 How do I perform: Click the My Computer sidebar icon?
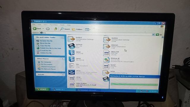click(39, 62)
